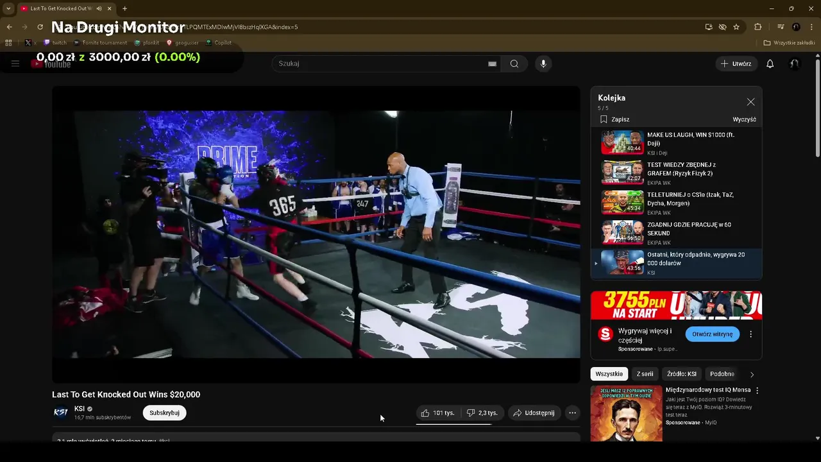Open the YouTube account avatar menu
This screenshot has height=462, width=821.
(794, 64)
